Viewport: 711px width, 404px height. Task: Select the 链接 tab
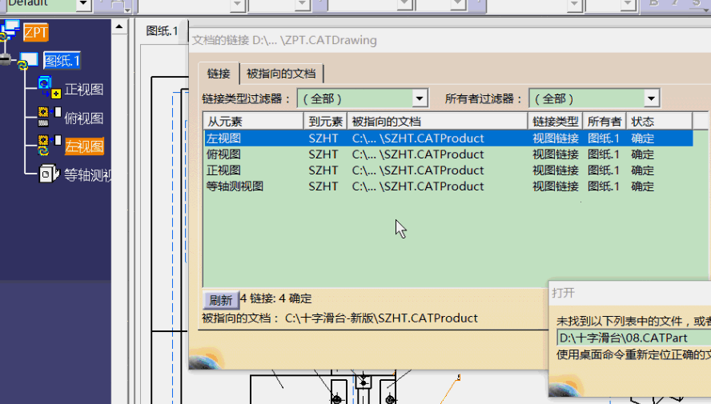tap(219, 74)
